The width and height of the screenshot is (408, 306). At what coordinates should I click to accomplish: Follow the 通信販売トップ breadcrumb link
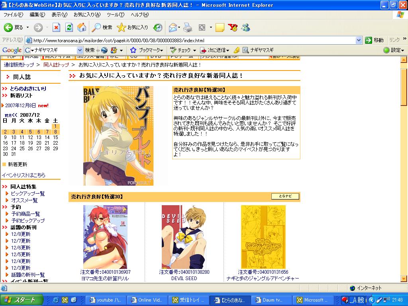tap(19, 65)
